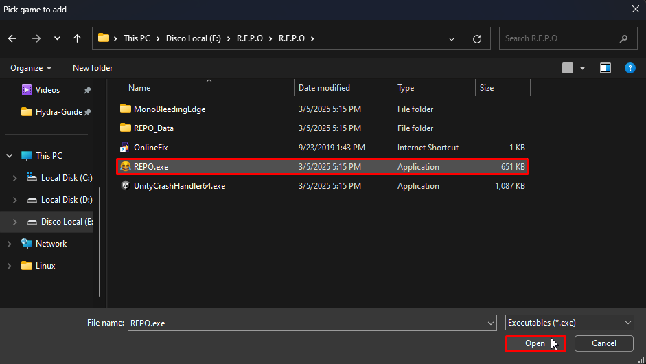Expand the Network tree node
Viewport: 646px width, 364px height.
point(10,244)
